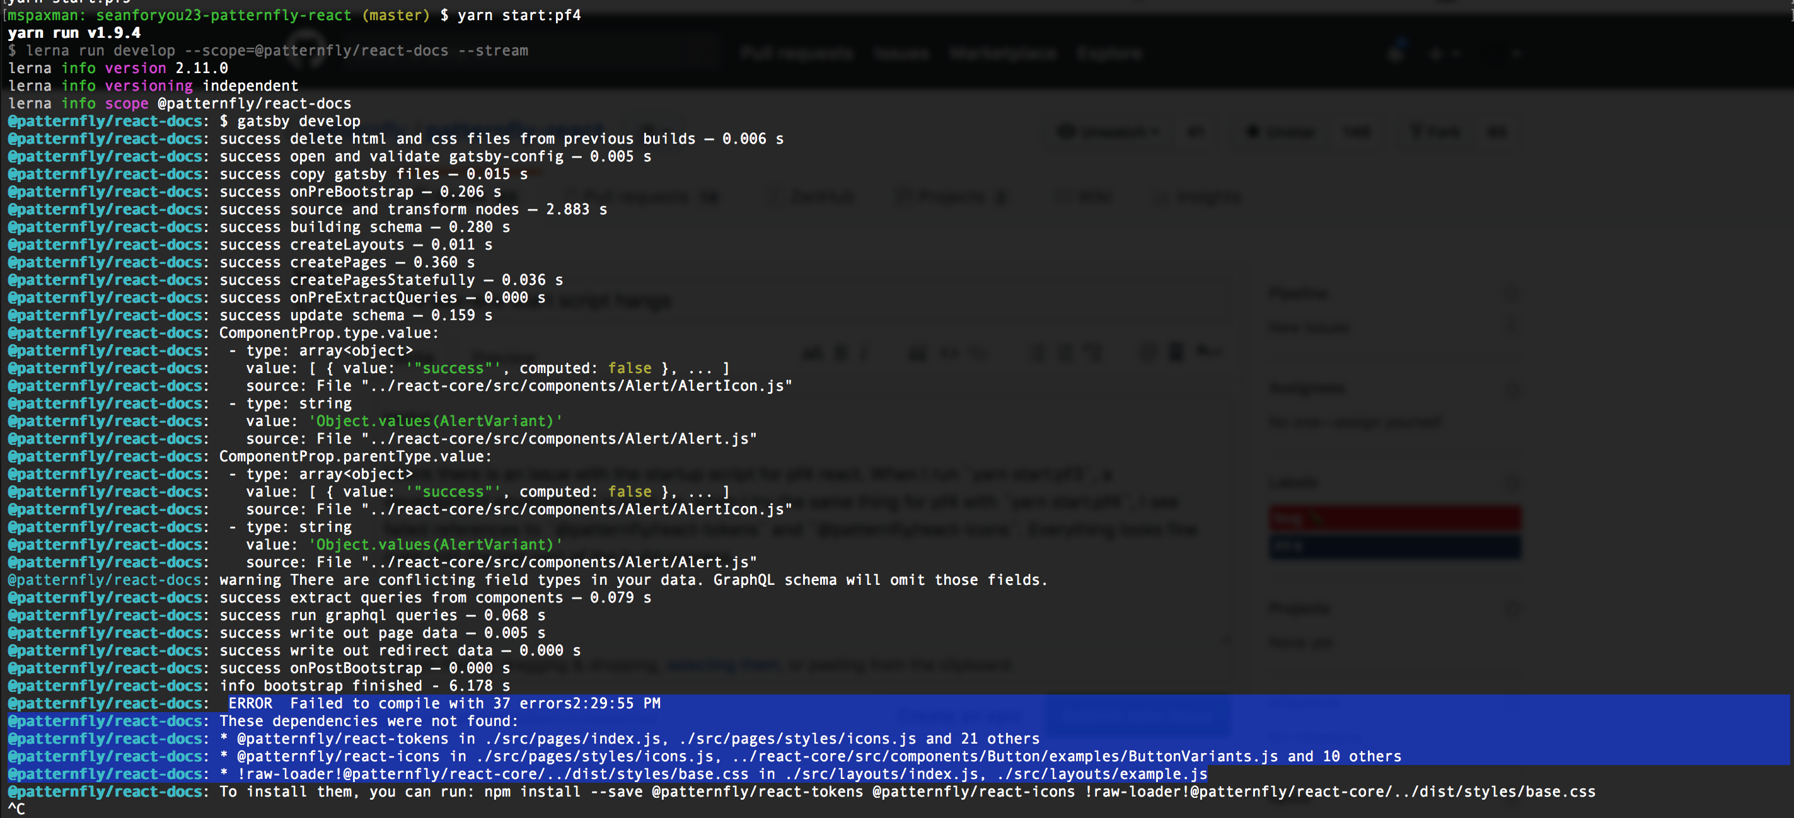Select the 'yarn run v1.9.4' line
This screenshot has width=1794, height=818.
(74, 33)
